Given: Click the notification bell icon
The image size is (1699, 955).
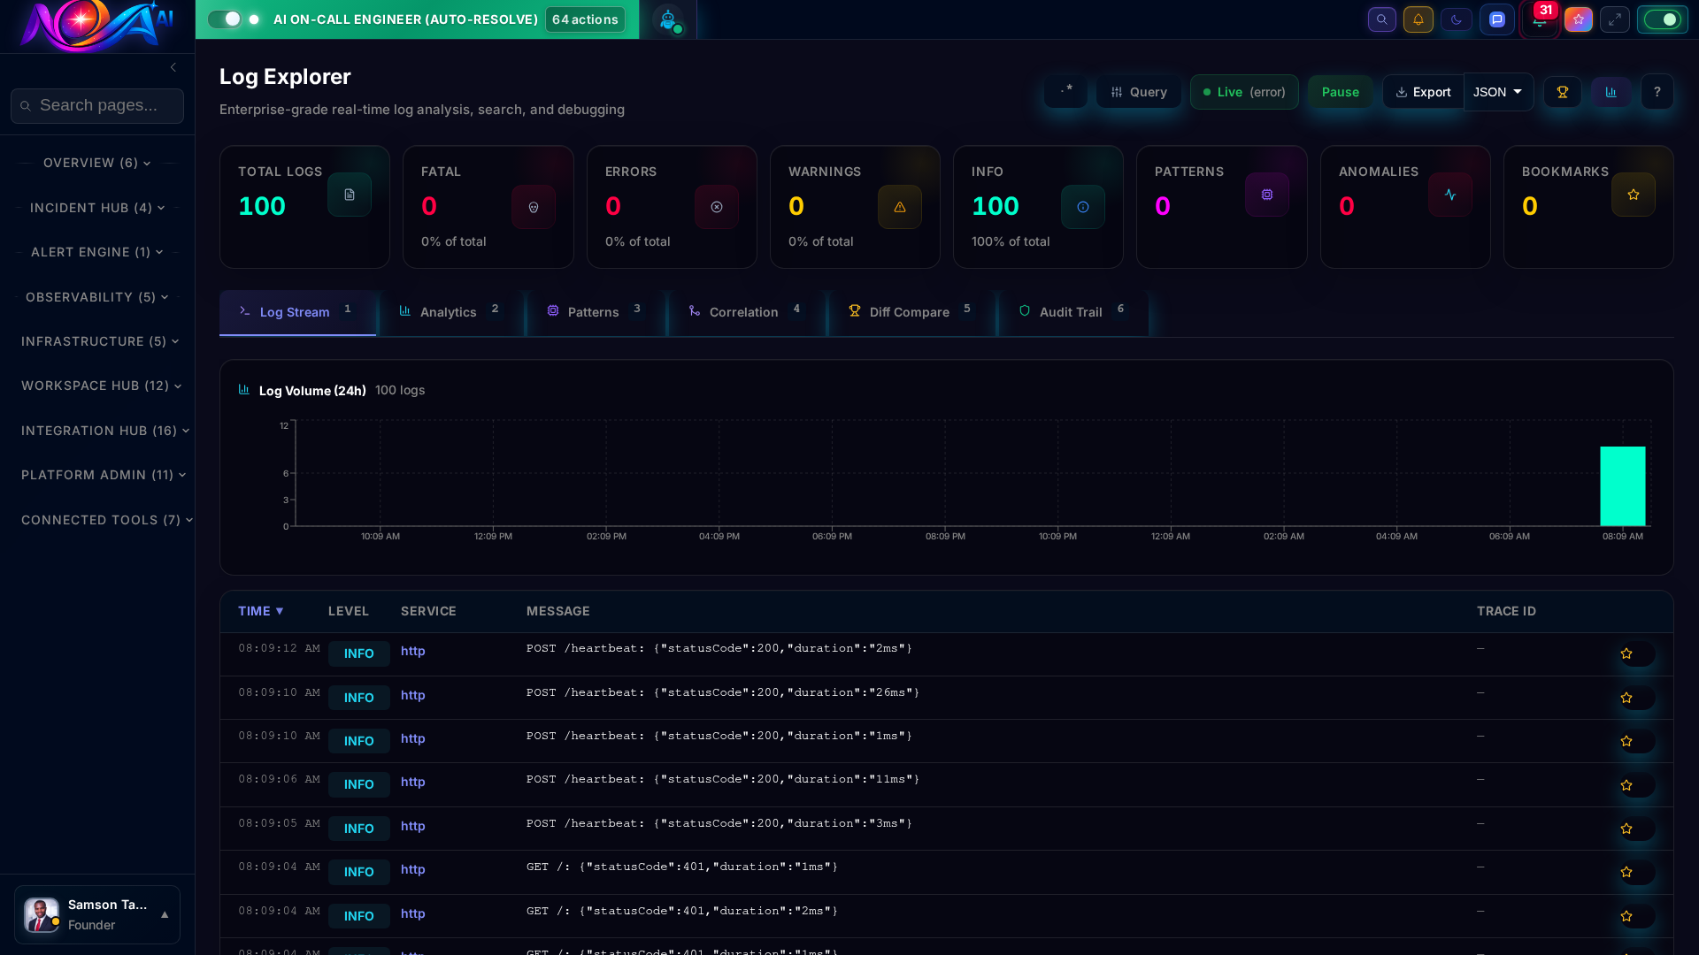Looking at the screenshot, I should click(x=1418, y=19).
